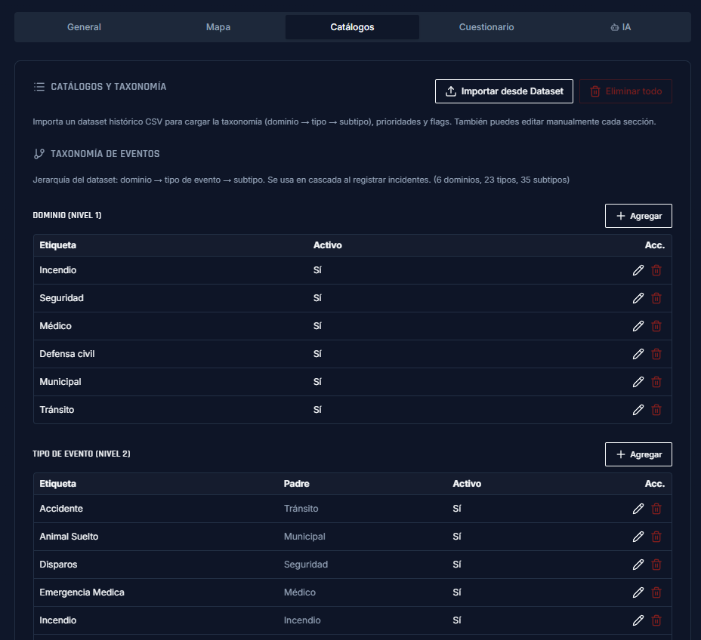This screenshot has height=640, width=701.
Task: Click the Catálogos y Taxonomía heading
Action: pyautogui.click(x=108, y=87)
